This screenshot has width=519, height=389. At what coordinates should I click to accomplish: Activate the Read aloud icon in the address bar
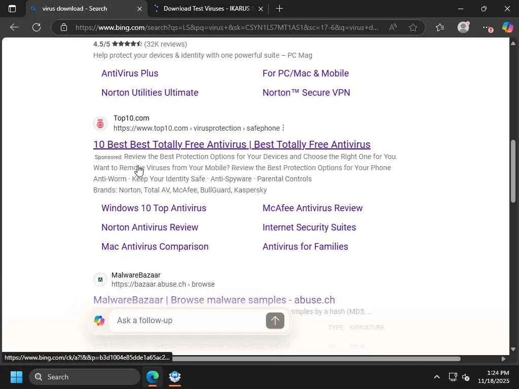pyautogui.click(x=393, y=27)
